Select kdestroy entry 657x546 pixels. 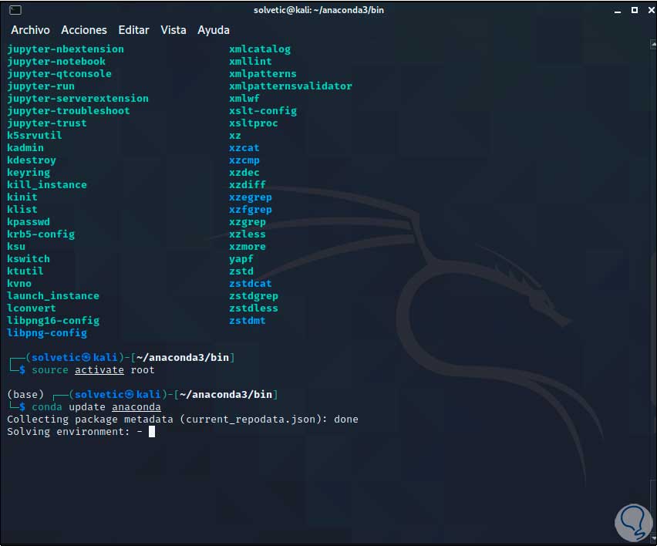pyautogui.click(x=32, y=160)
